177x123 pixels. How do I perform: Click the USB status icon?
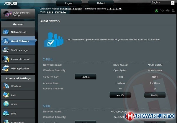pyautogui.click(x=168, y=11)
